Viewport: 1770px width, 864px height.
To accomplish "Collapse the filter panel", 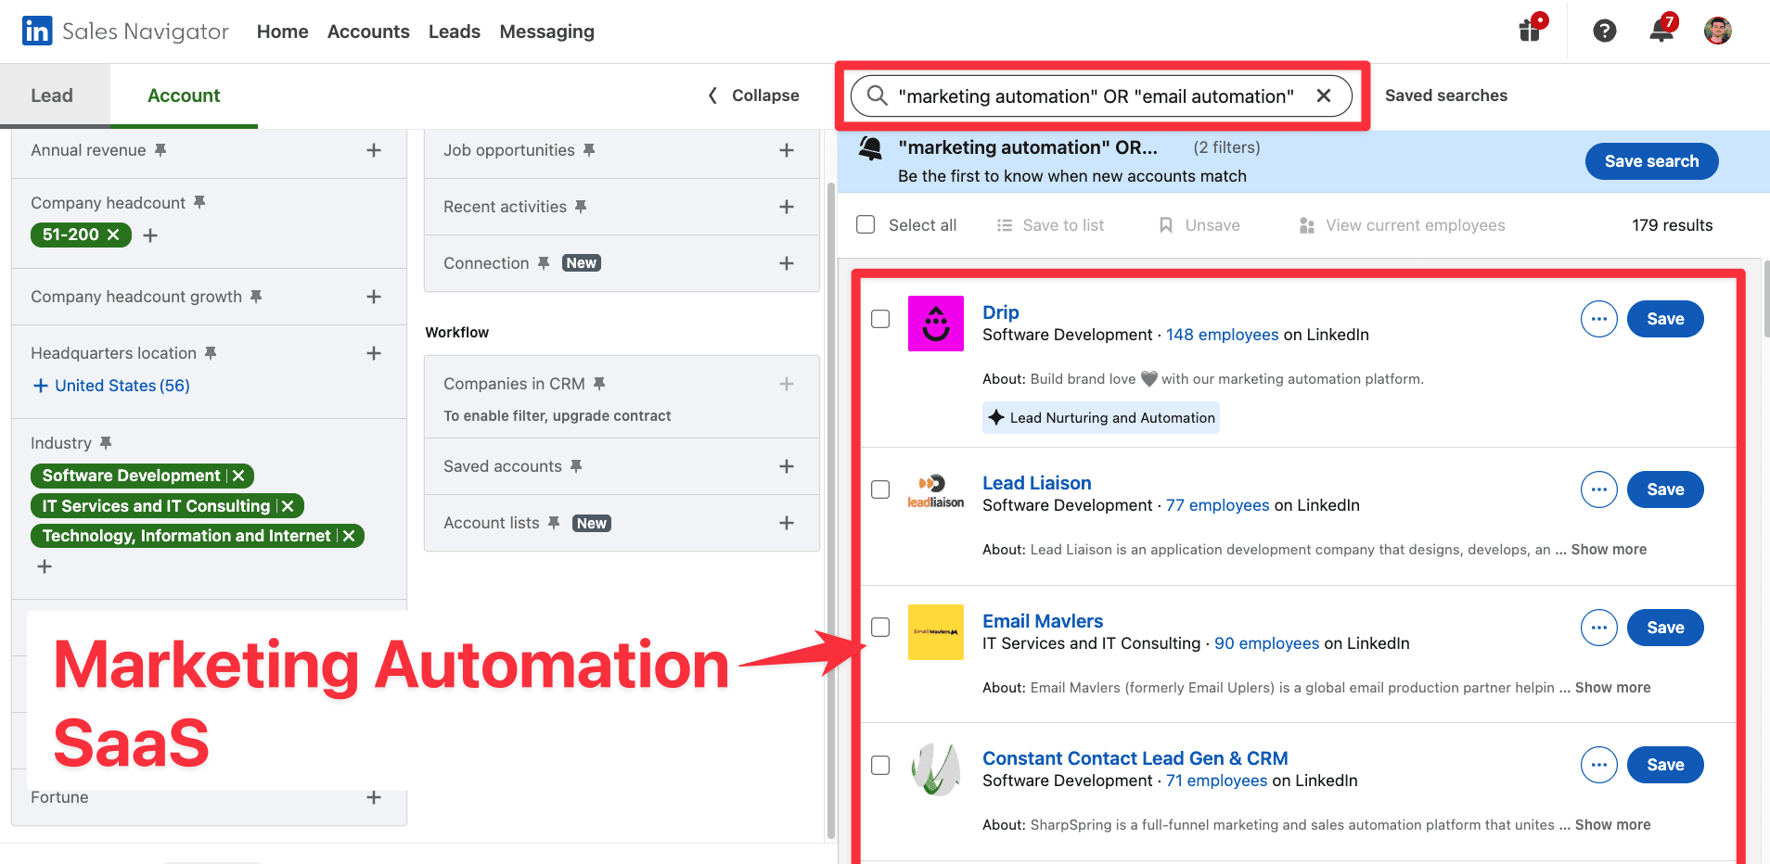I will [x=753, y=95].
